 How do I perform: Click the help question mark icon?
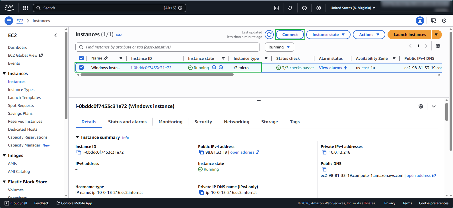point(304,8)
